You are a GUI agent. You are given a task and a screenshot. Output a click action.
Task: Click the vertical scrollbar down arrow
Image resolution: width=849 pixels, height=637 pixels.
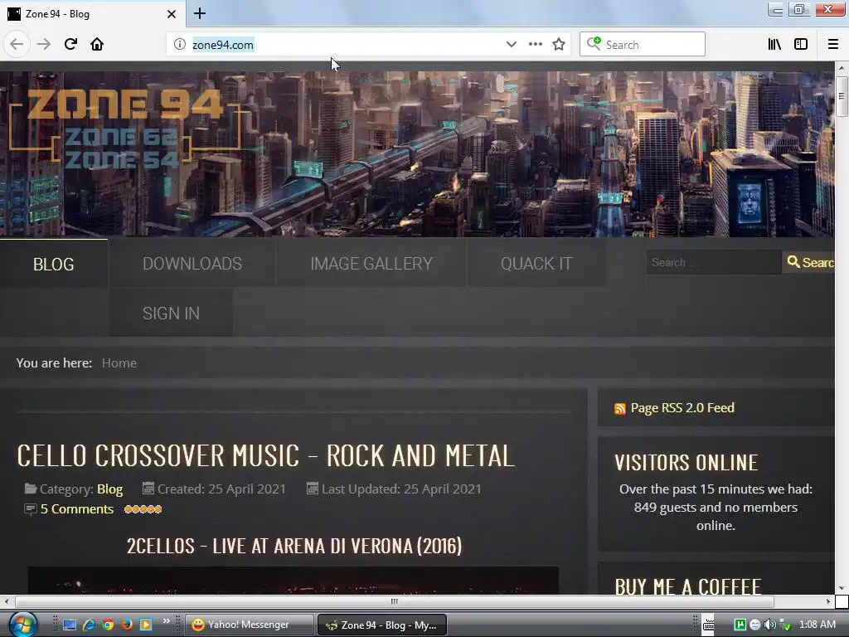[x=842, y=588]
